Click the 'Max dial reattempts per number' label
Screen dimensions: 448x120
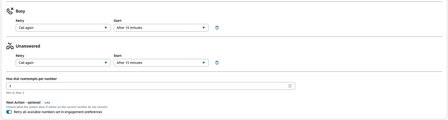31,79
